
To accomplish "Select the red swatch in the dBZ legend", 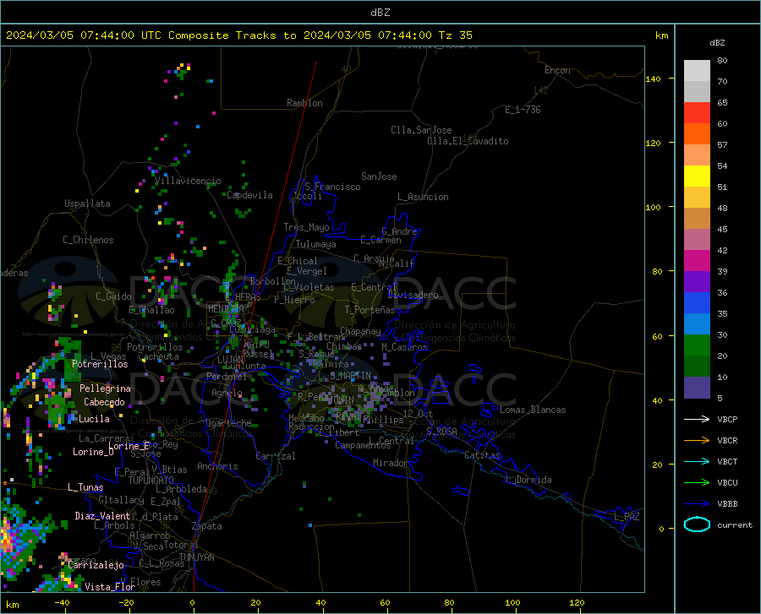I will click(697, 113).
